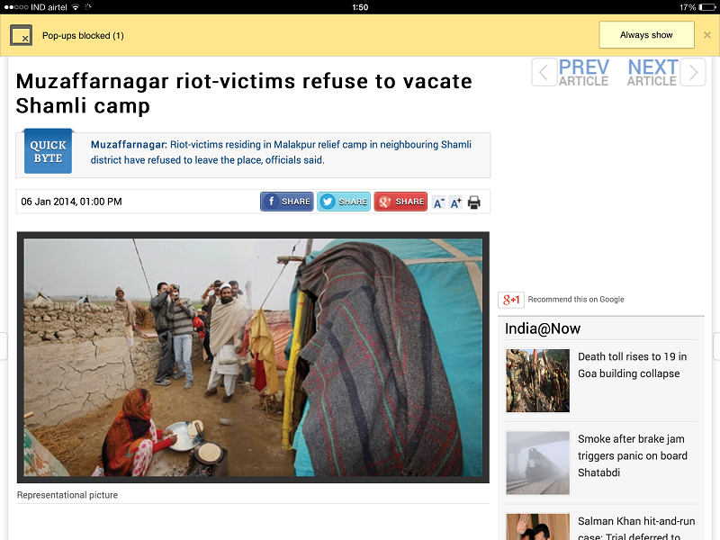Increase article font size with A+

(455, 202)
